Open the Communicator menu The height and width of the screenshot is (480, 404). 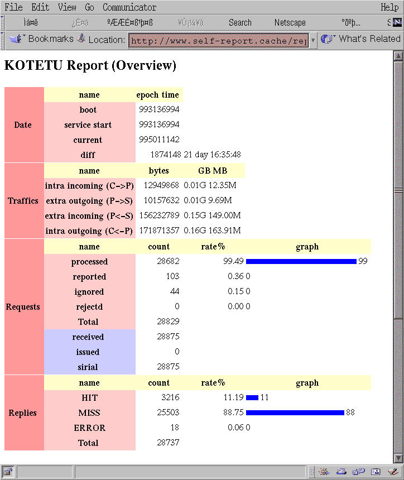click(x=129, y=7)
